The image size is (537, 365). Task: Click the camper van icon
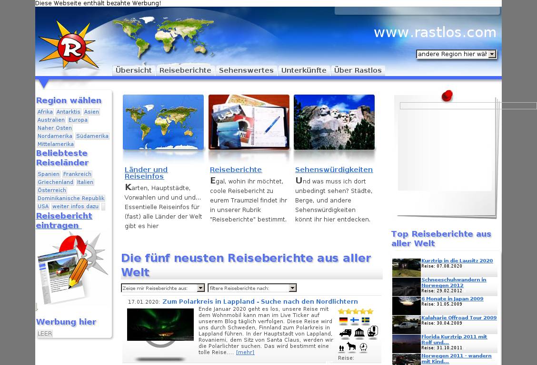coord(346,333)
